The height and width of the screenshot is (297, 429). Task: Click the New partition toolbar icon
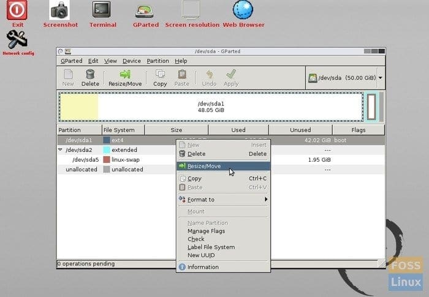pyautogui.click(x=68, y=74)
